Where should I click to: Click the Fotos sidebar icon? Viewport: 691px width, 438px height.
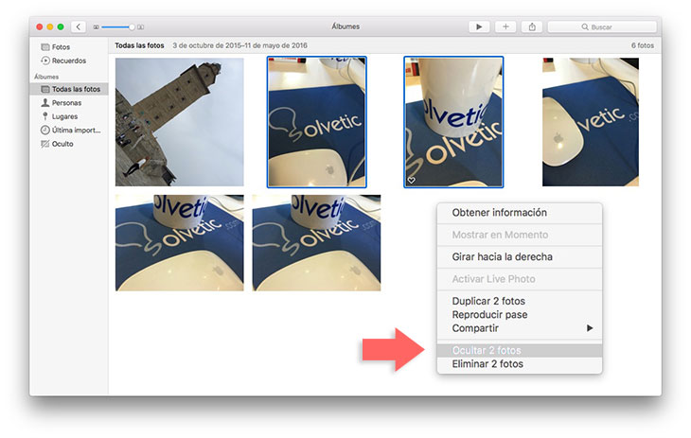(44, 46)
